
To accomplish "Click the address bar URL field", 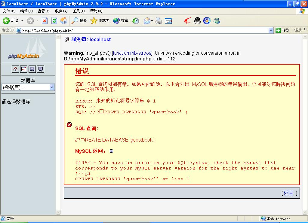I will [145, 30].
